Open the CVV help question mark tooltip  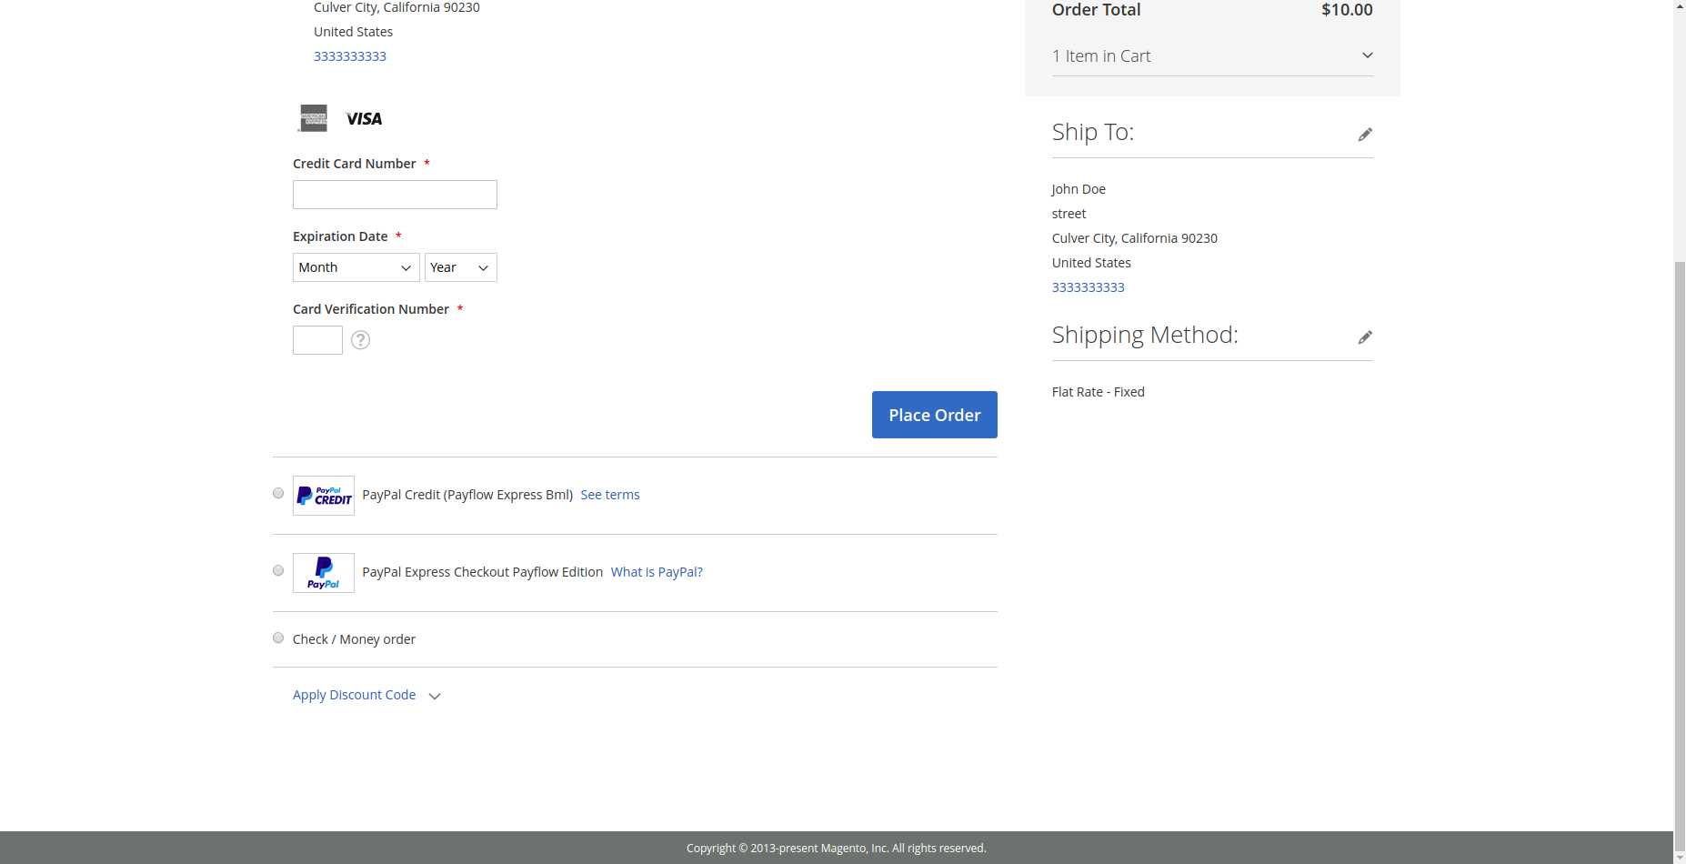click(360, 340)
